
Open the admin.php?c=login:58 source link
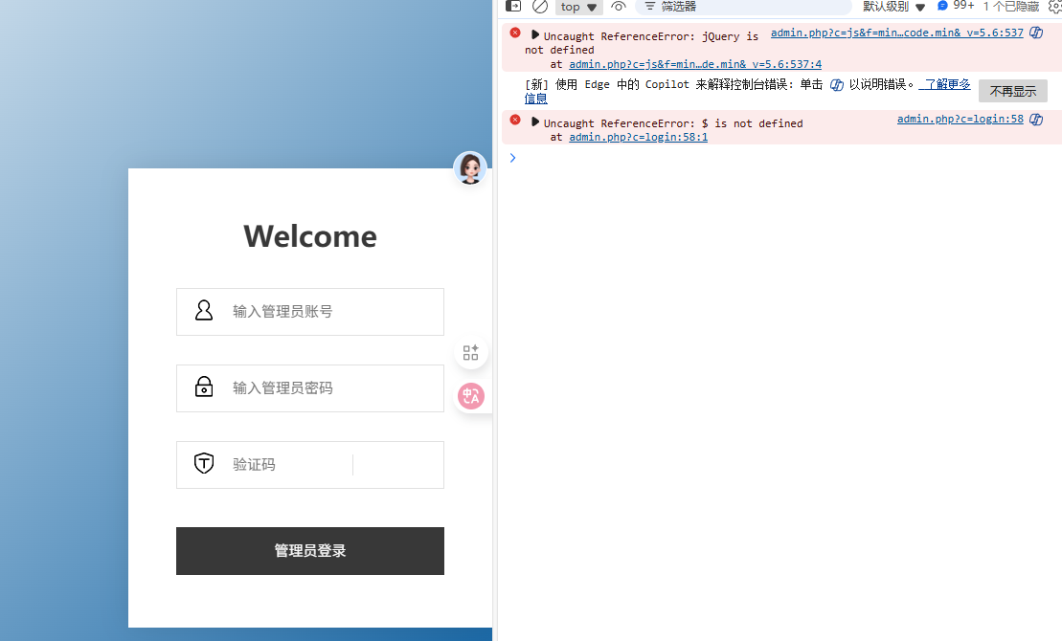[x=960, y=120]
